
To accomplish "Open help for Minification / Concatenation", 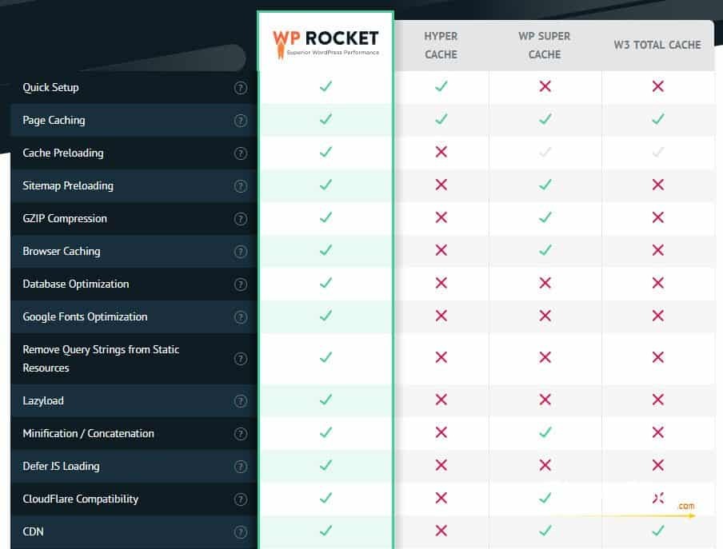I will [x=240, y=433].
